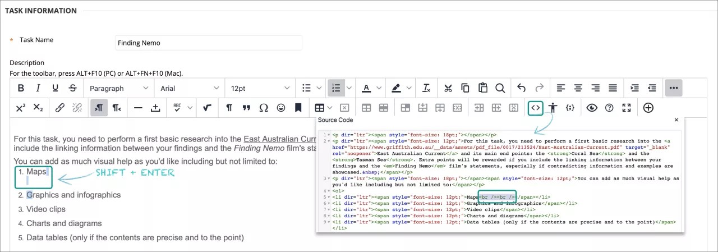Open the emoji picker

click(281, 108)
